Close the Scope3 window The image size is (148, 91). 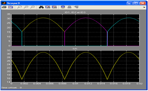[143, 3]
